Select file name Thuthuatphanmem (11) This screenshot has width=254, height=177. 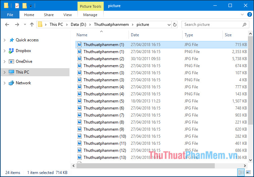(105, 143)
